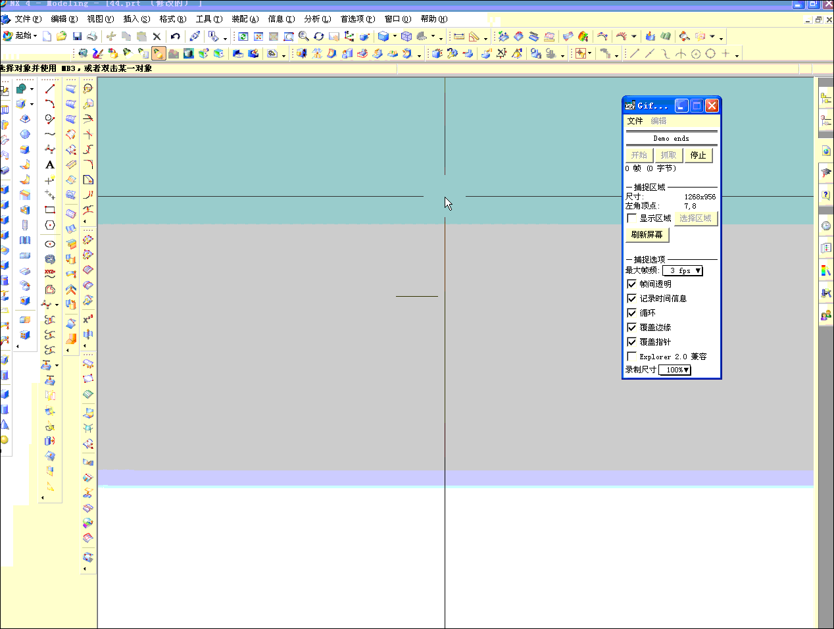The image size is (834, 629).
Task: Select the Text tool letter A
Action: pyautogui.click(x=50, y=164)
